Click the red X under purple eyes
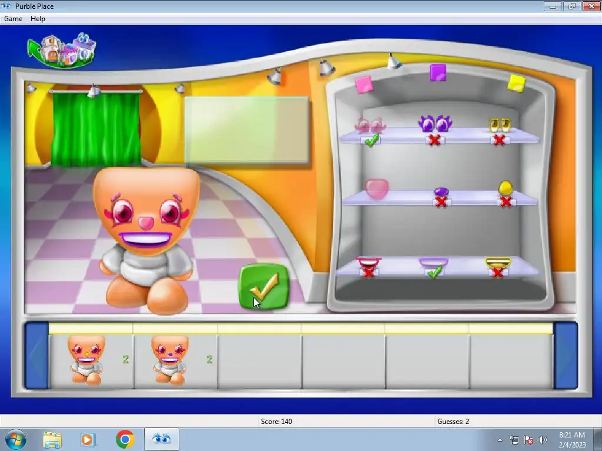The width and height of the screenshot is (602, 451). (434, 140)
